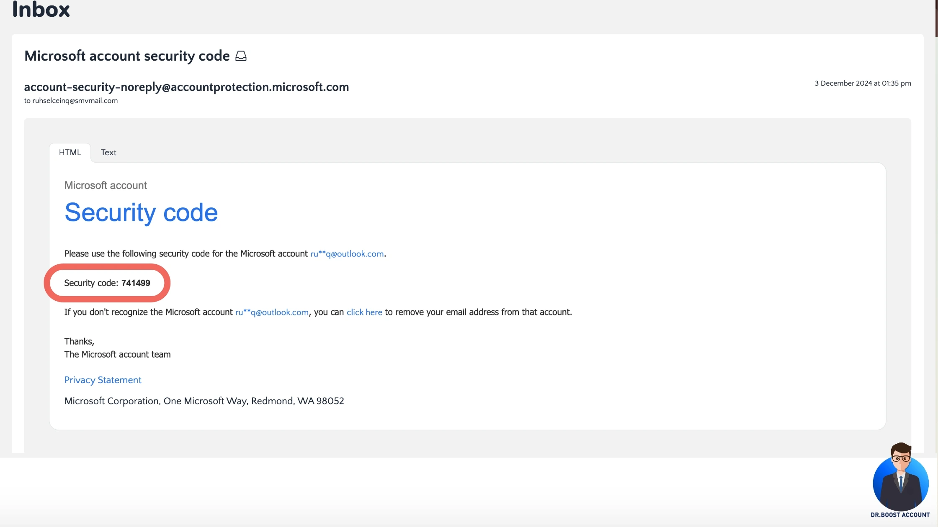The height and width of the screenshot is (527, 938).
Task: Click the Inbox page heading
Action: [x=41, y=9]
